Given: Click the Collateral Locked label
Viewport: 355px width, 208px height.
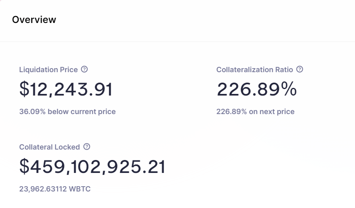Looking at the screenshot, I should click(x=50, y=147).
